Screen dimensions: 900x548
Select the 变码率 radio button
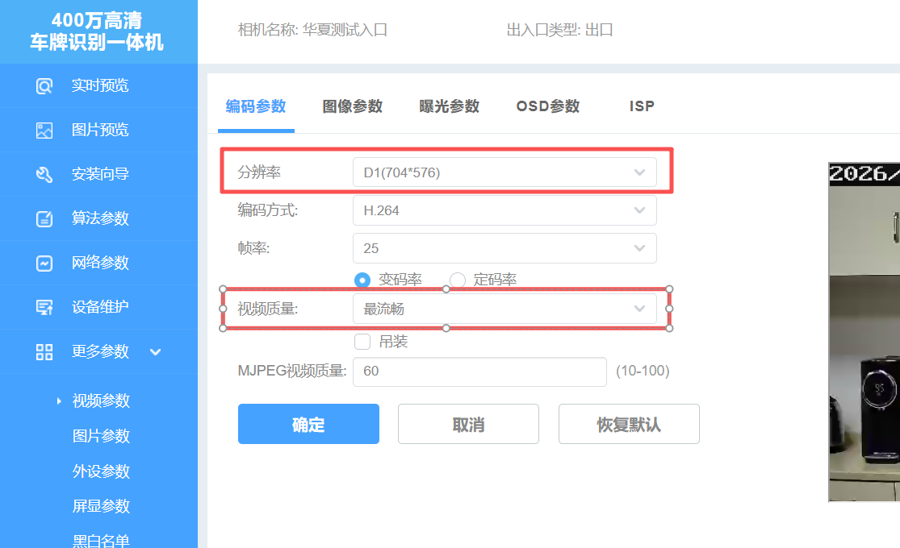363,280
